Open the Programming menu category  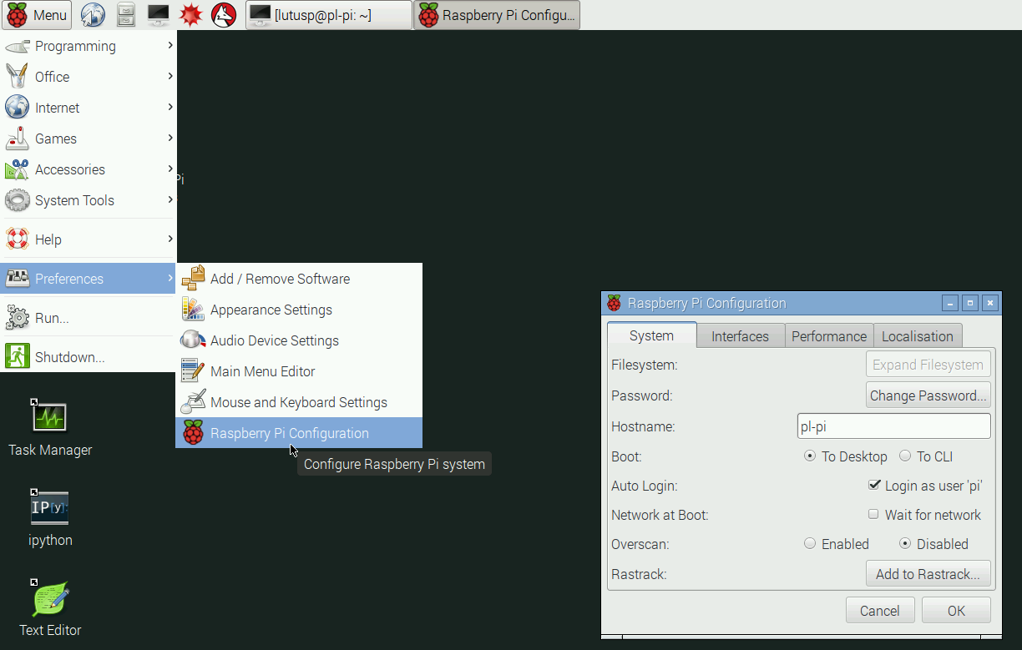click(x=89, y=46)
